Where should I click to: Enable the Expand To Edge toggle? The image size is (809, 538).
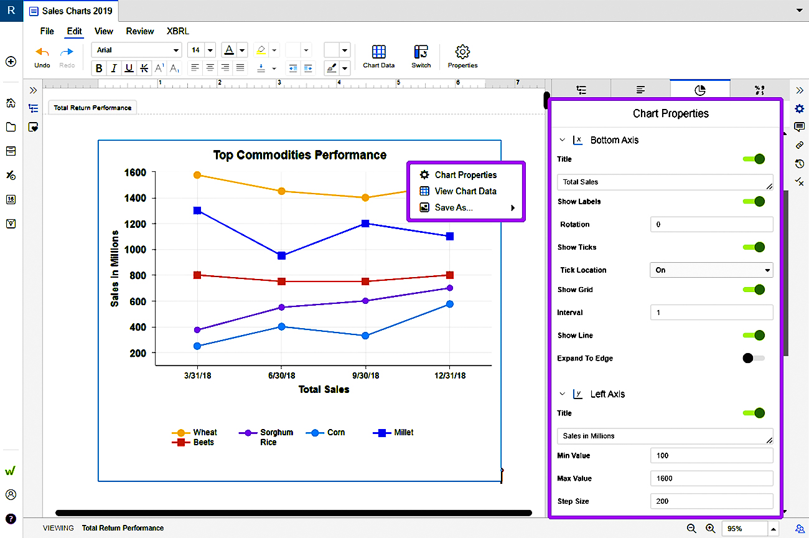754,358
